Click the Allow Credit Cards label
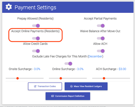Screen dimensions: 135x107 [35, 44]
